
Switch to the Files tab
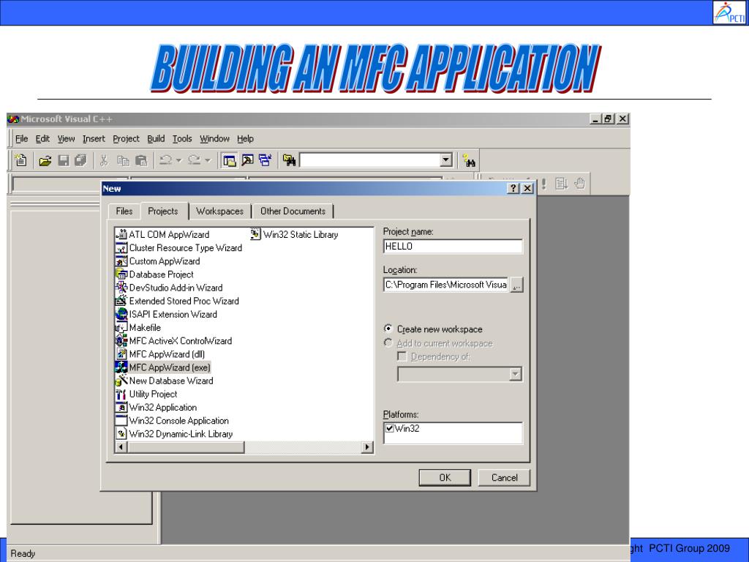coord(124,211)
